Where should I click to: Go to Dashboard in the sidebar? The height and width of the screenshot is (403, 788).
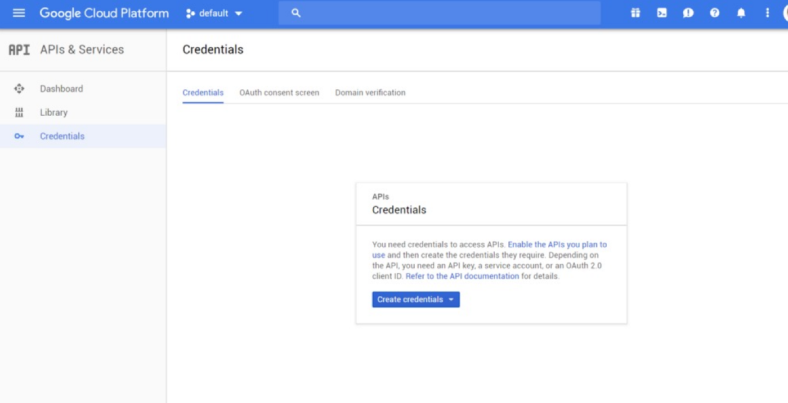click(61, 89)
